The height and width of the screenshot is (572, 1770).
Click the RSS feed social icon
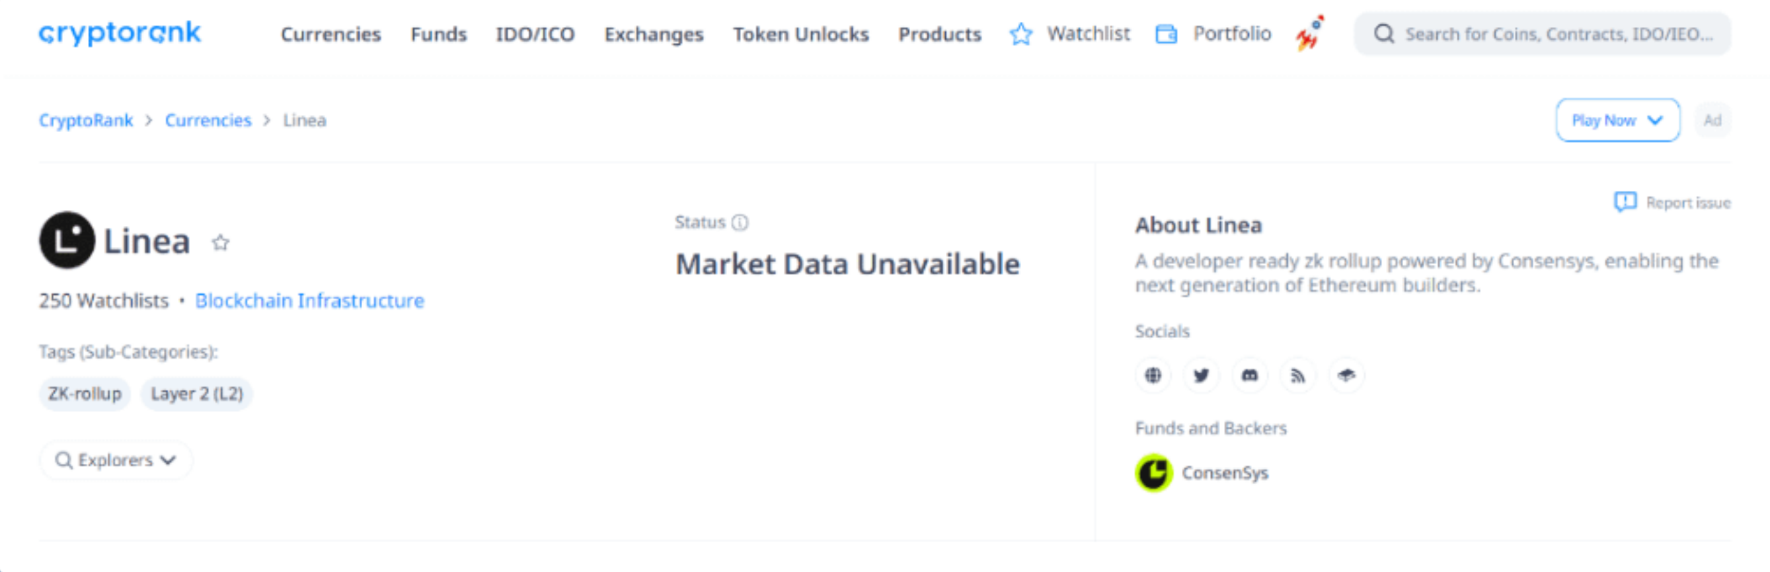pos(1297,375)
